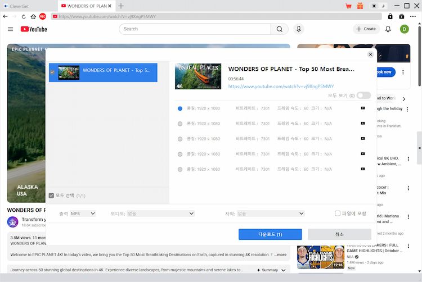Open the video URL link in dialog

click(281, 87)
